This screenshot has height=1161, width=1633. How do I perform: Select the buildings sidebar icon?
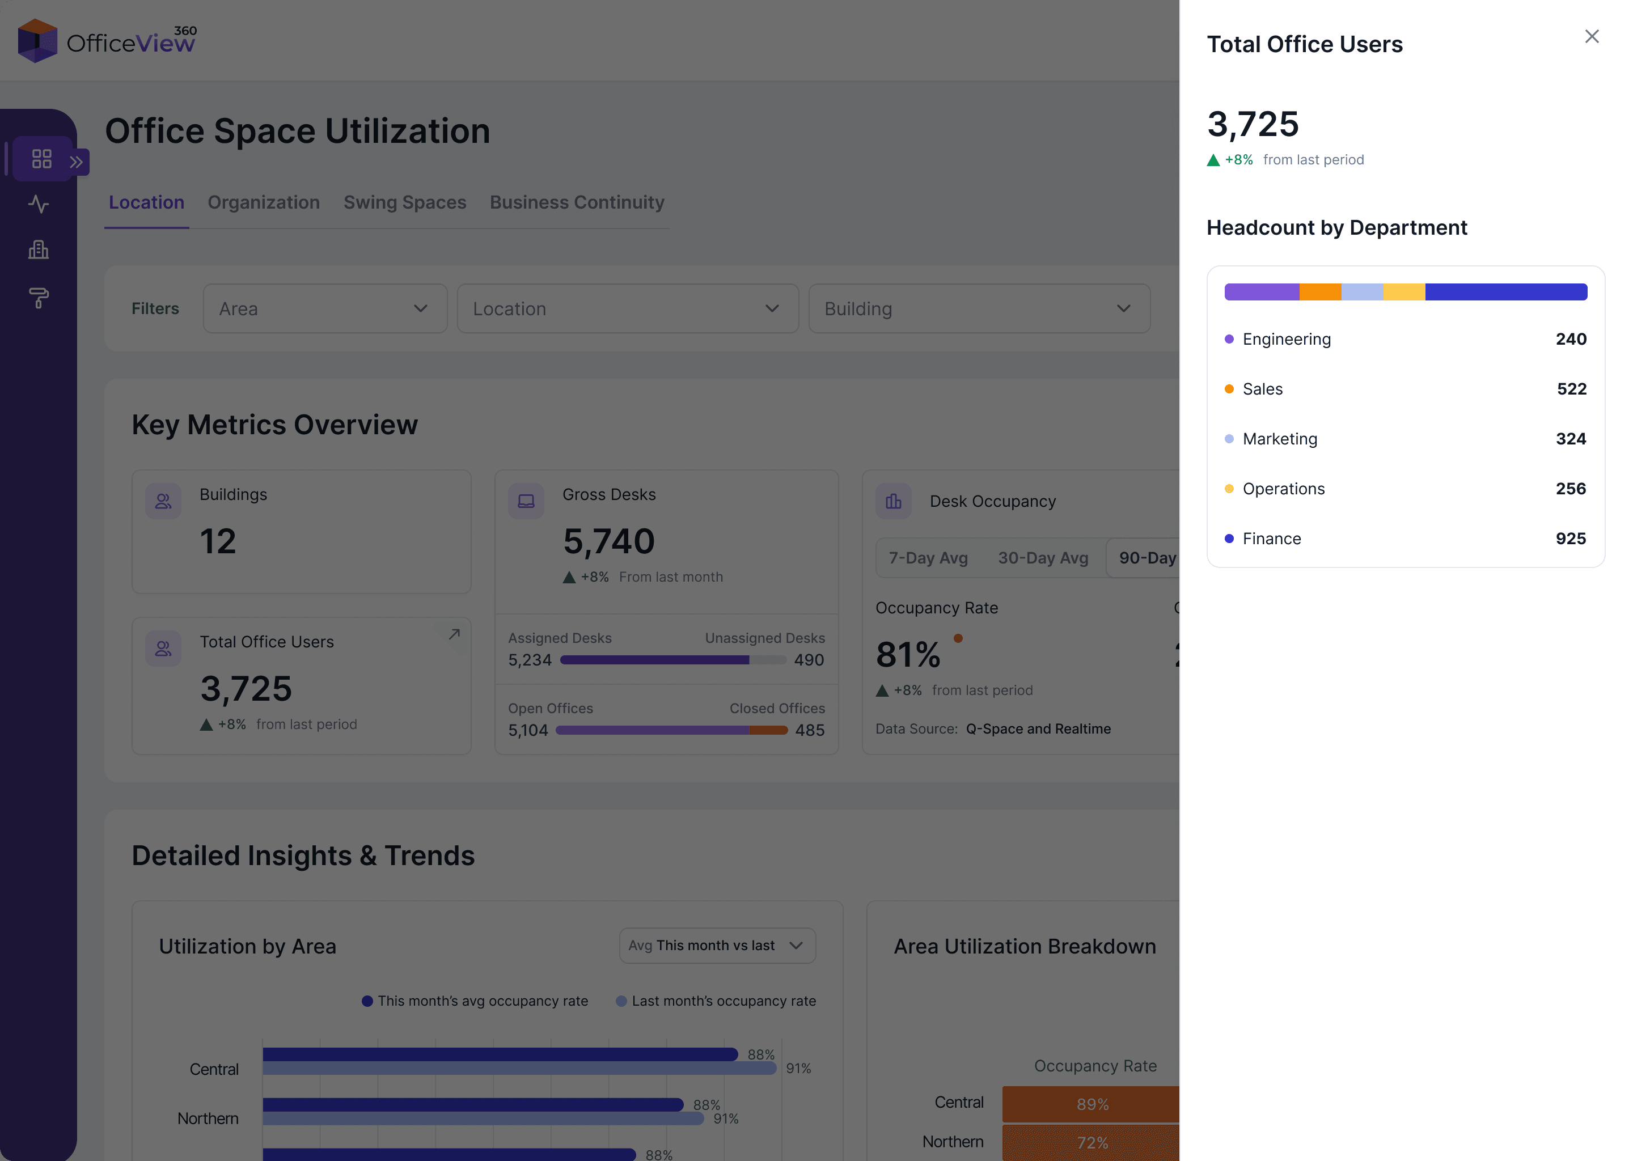coord(39,249)
